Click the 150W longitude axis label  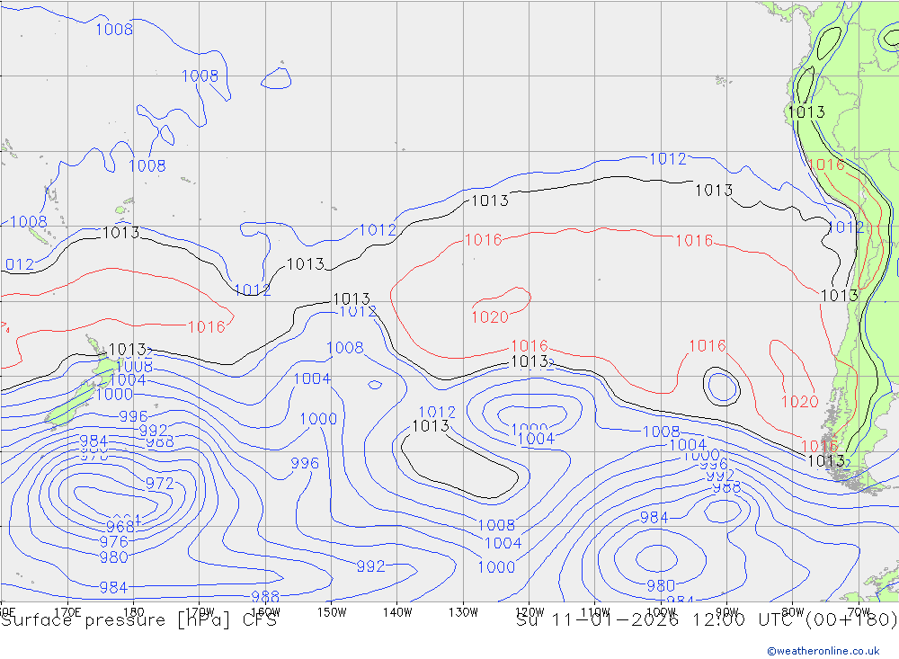[x=332, y=612]
